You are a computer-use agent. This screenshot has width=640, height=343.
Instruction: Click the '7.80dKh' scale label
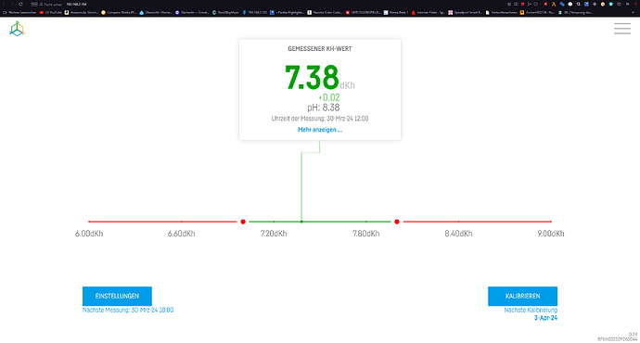tap(366, 234)
